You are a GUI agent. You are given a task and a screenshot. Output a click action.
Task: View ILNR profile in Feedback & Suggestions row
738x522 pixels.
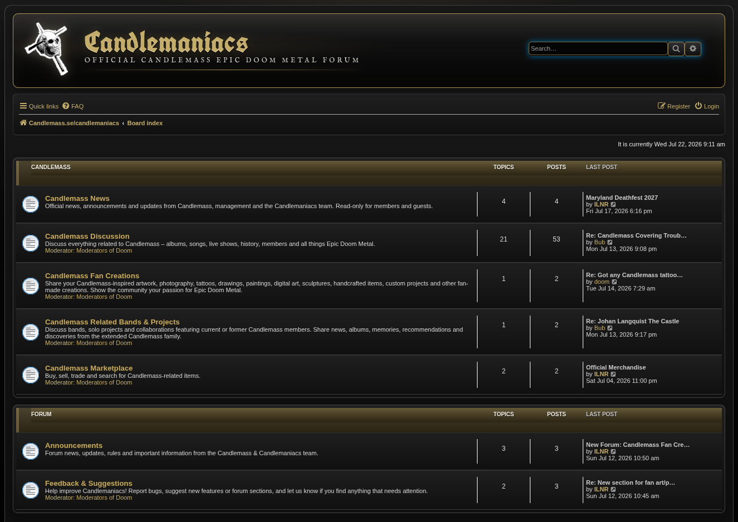(601, 490)
